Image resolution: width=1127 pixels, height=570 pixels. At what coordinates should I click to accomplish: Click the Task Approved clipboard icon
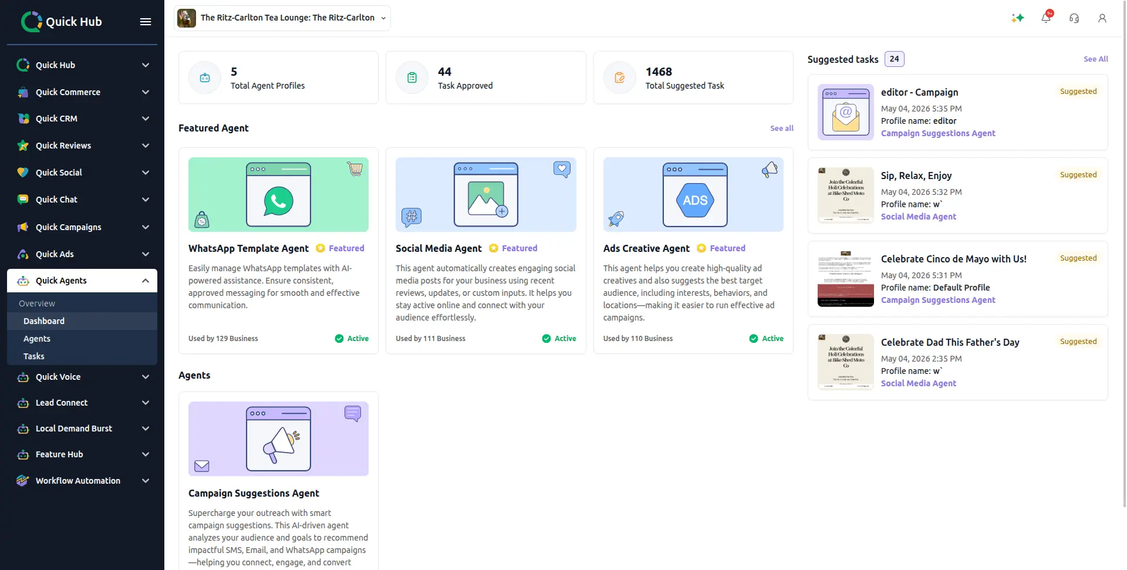click(412, 77)
